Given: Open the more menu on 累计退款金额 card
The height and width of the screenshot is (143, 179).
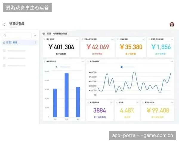Looking at the screenshot, I should [172, 102].
